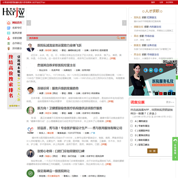This screenshot has width=178, height=178.
Task: Click 注册 in the top bar
Action: (161, 2)
